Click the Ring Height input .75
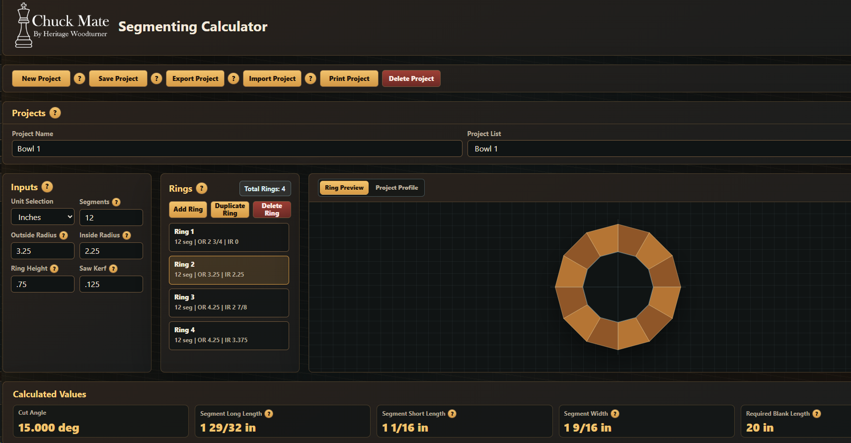The height and width of the screenshot is (443, 851). 43,284
